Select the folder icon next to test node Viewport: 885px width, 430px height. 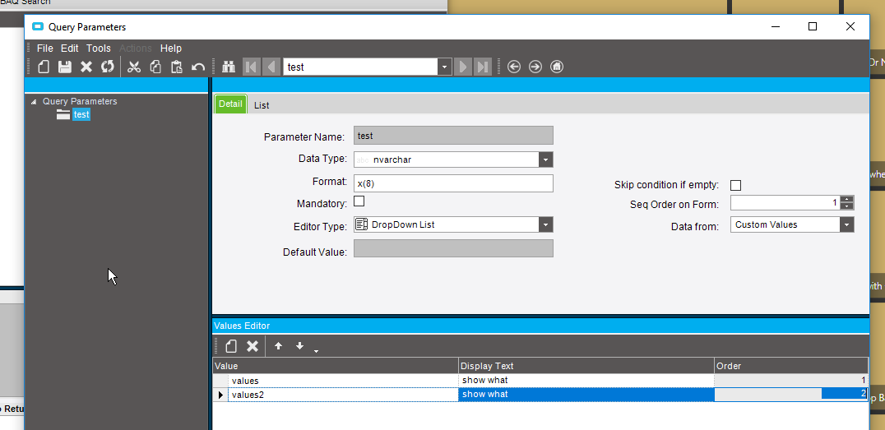(63, 114)
